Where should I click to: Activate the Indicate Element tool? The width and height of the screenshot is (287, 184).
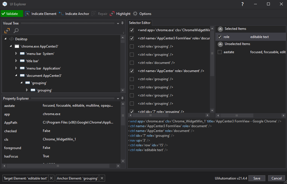click(41, 14)
